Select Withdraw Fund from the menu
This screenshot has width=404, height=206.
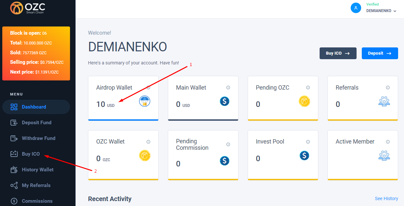click(36, 138)
